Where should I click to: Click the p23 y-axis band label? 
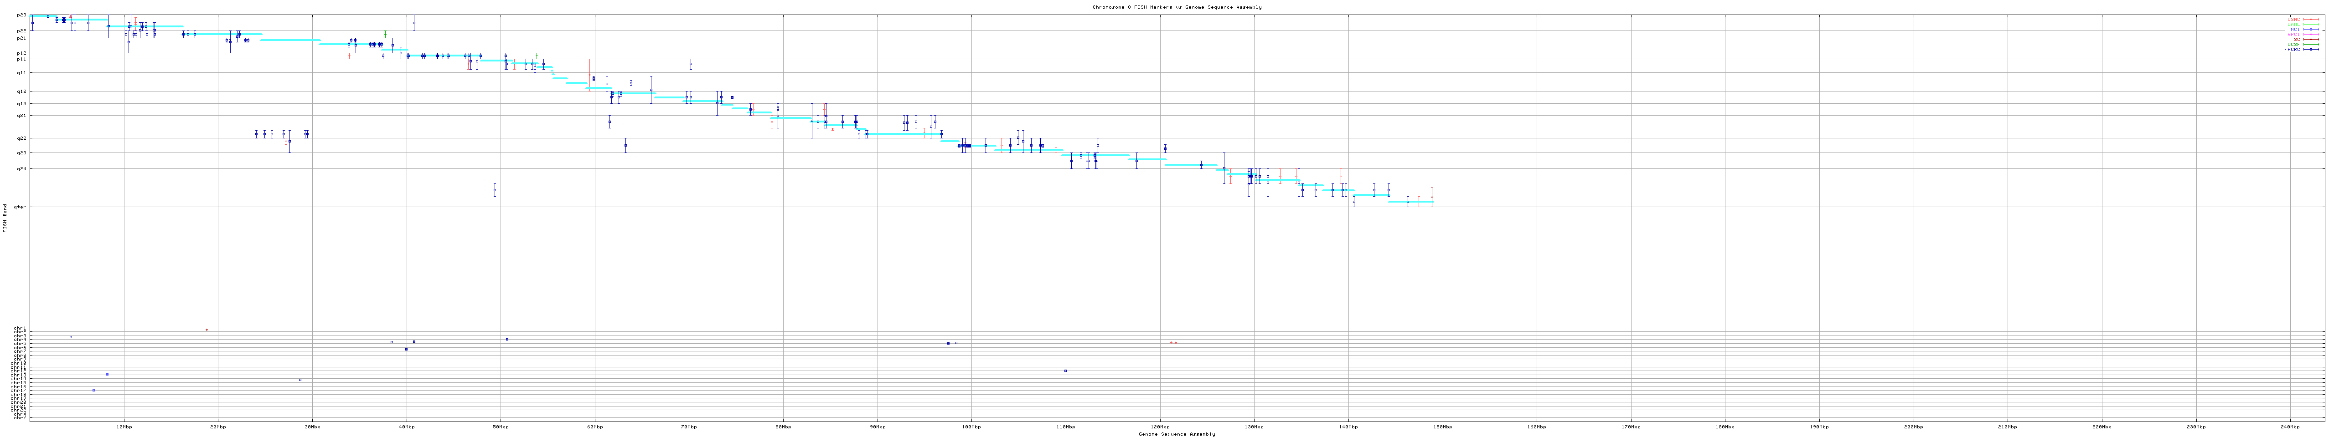coord(22,15)
